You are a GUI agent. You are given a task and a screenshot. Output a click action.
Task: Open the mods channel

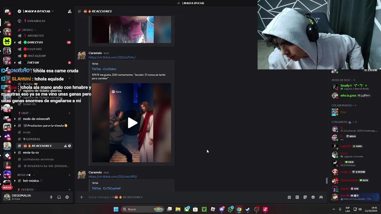(44, 132)
